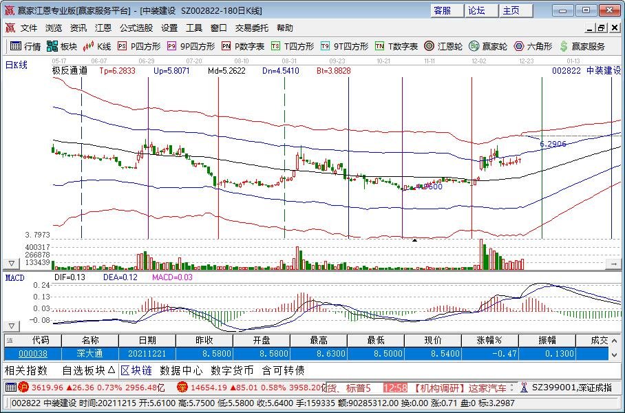This screenshot has height=413, width=625.
Task: Click the 深大通 name cell
Action: [x=90, y=354]
